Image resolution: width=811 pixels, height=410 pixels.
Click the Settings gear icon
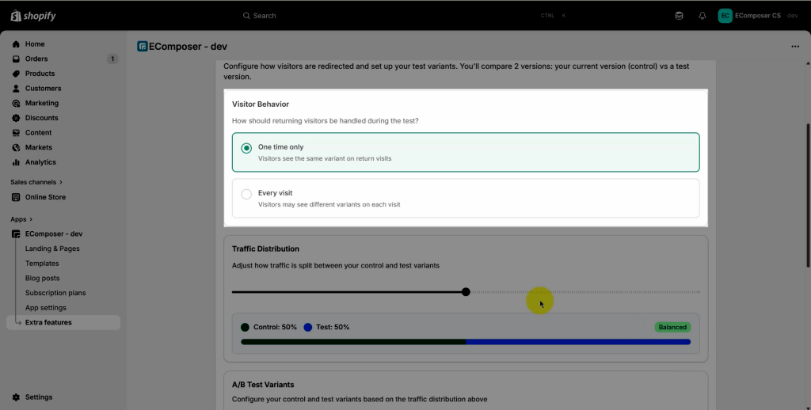coord(17,397)
